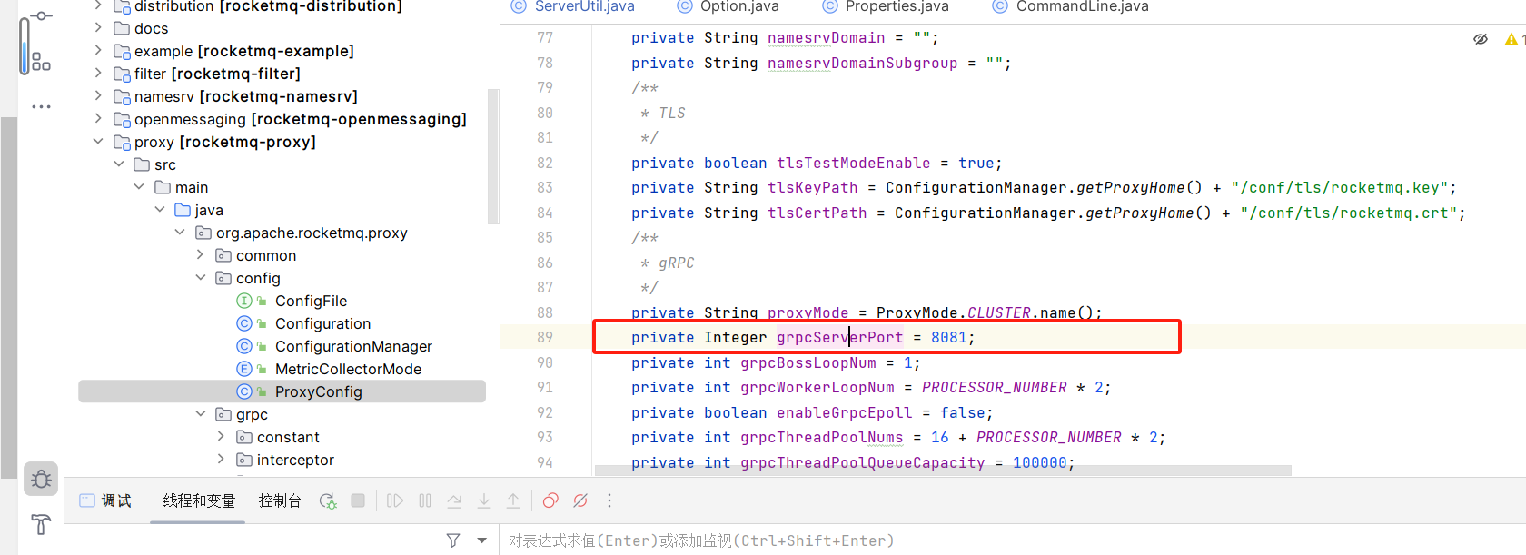The image size is (1526, 555).
Task: Click the yellow warning indicator in editor
Action: pos(1511,39)
